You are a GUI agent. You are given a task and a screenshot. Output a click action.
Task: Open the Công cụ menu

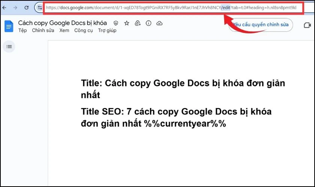84,30
